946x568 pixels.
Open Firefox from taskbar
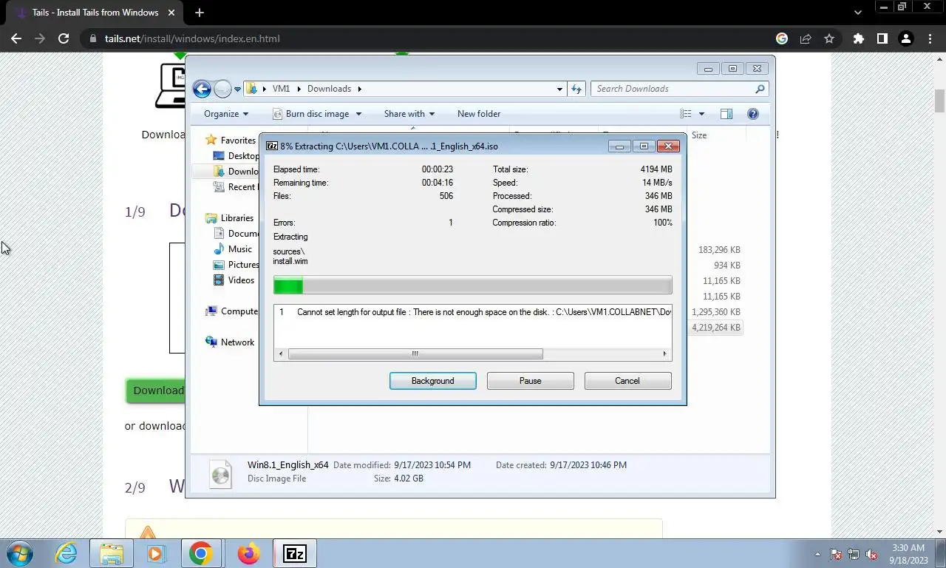248,553
